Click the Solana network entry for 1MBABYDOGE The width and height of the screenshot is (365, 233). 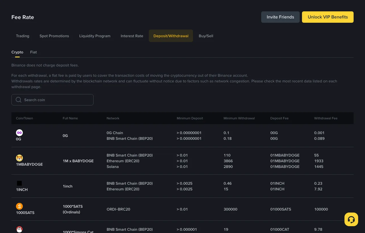tap(113, 167)
